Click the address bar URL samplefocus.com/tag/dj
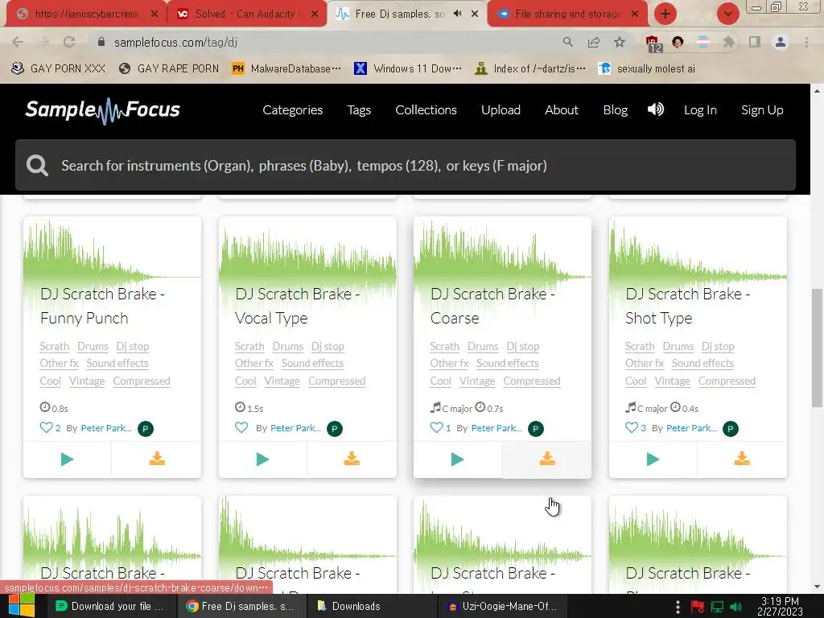 [x=175, y=42]
